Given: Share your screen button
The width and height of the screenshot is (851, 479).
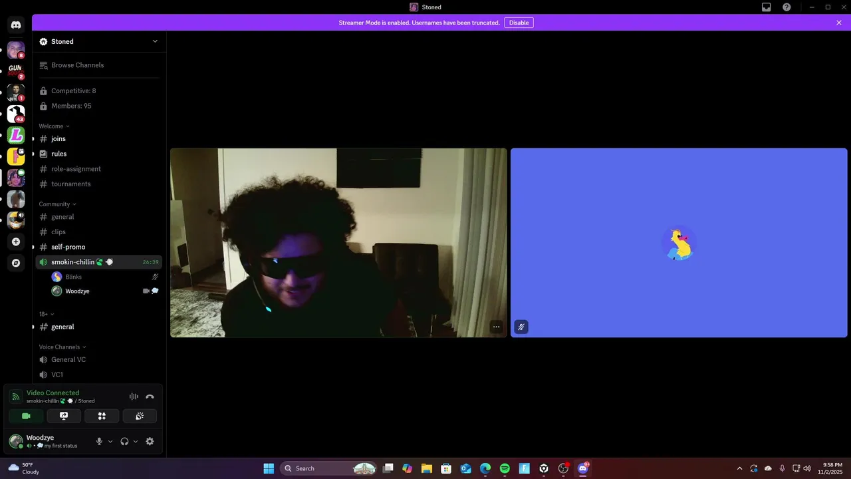Looking at the screenshot, I should point(64,416).
